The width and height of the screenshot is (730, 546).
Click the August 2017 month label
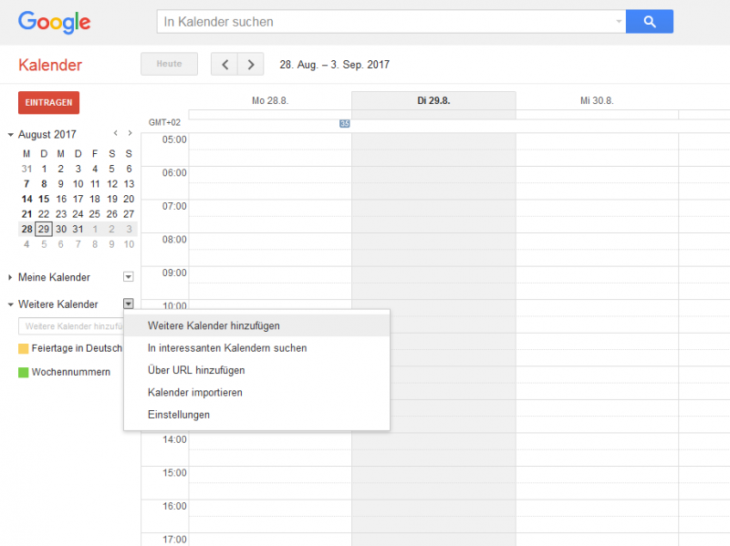[x=47, y=134]
